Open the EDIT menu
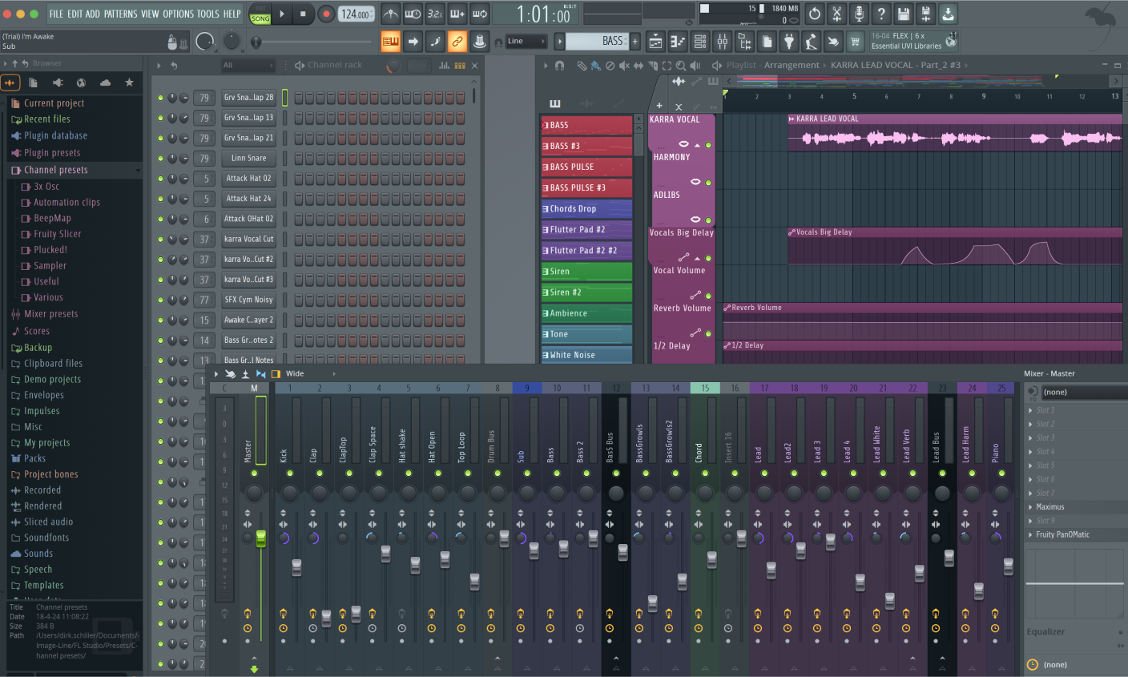 [75, 14]
